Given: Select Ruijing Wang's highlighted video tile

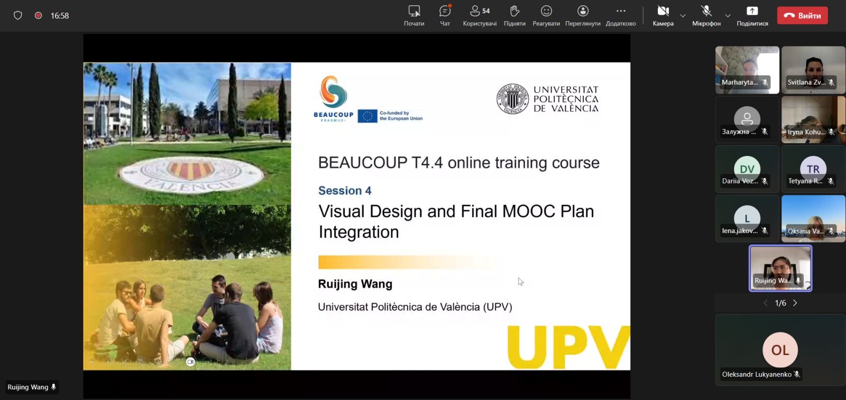Looking at the screenshot, I should pyautogui.click(x=780, y=268).
